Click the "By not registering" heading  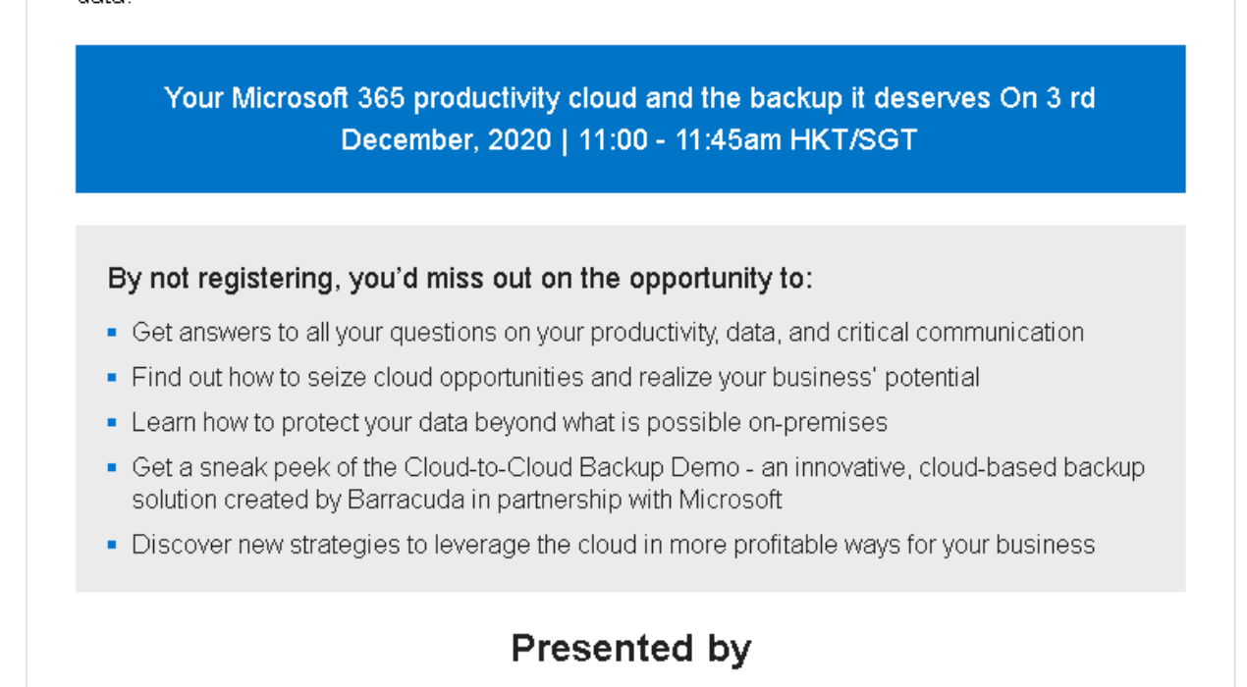pyautogui.click(x=460, y=280)
